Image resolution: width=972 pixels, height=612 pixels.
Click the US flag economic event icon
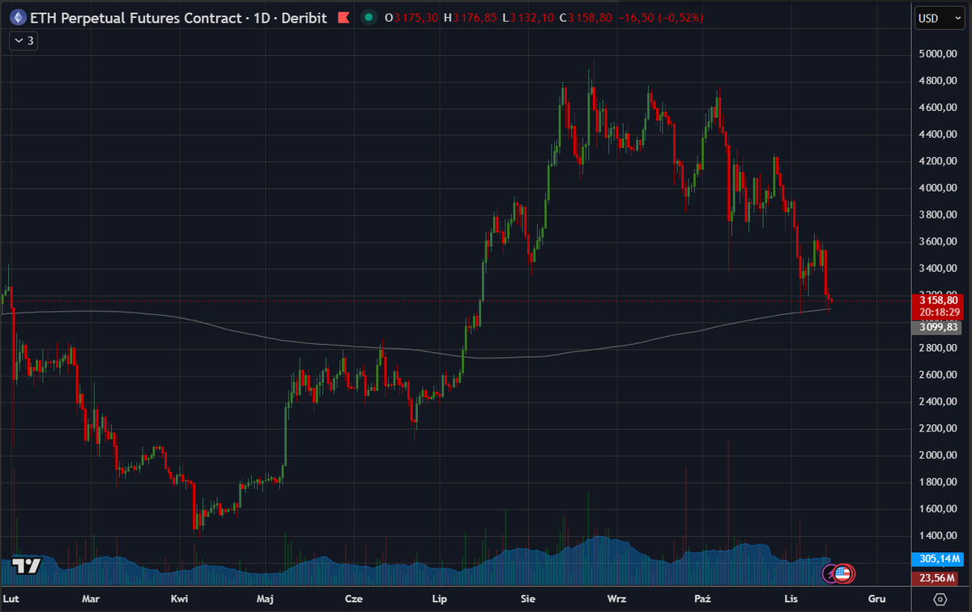click(843, 573)
